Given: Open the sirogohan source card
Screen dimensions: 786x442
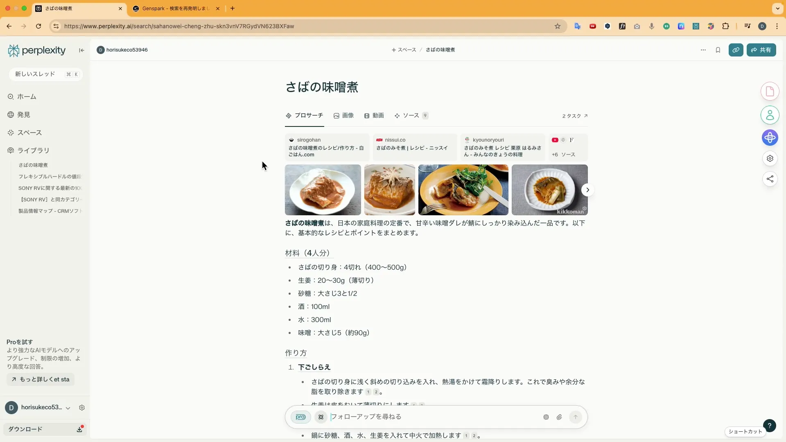Looking at the screenshot, I should point(326,147).
